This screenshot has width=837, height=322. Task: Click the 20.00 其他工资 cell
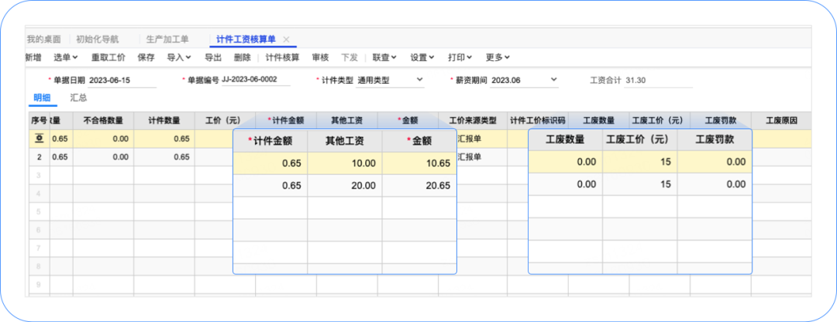point(344,186)
